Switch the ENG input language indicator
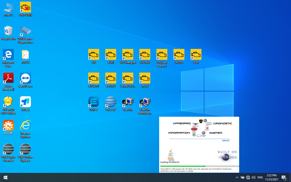Screen dimensions: 291x182 point(260,178)
